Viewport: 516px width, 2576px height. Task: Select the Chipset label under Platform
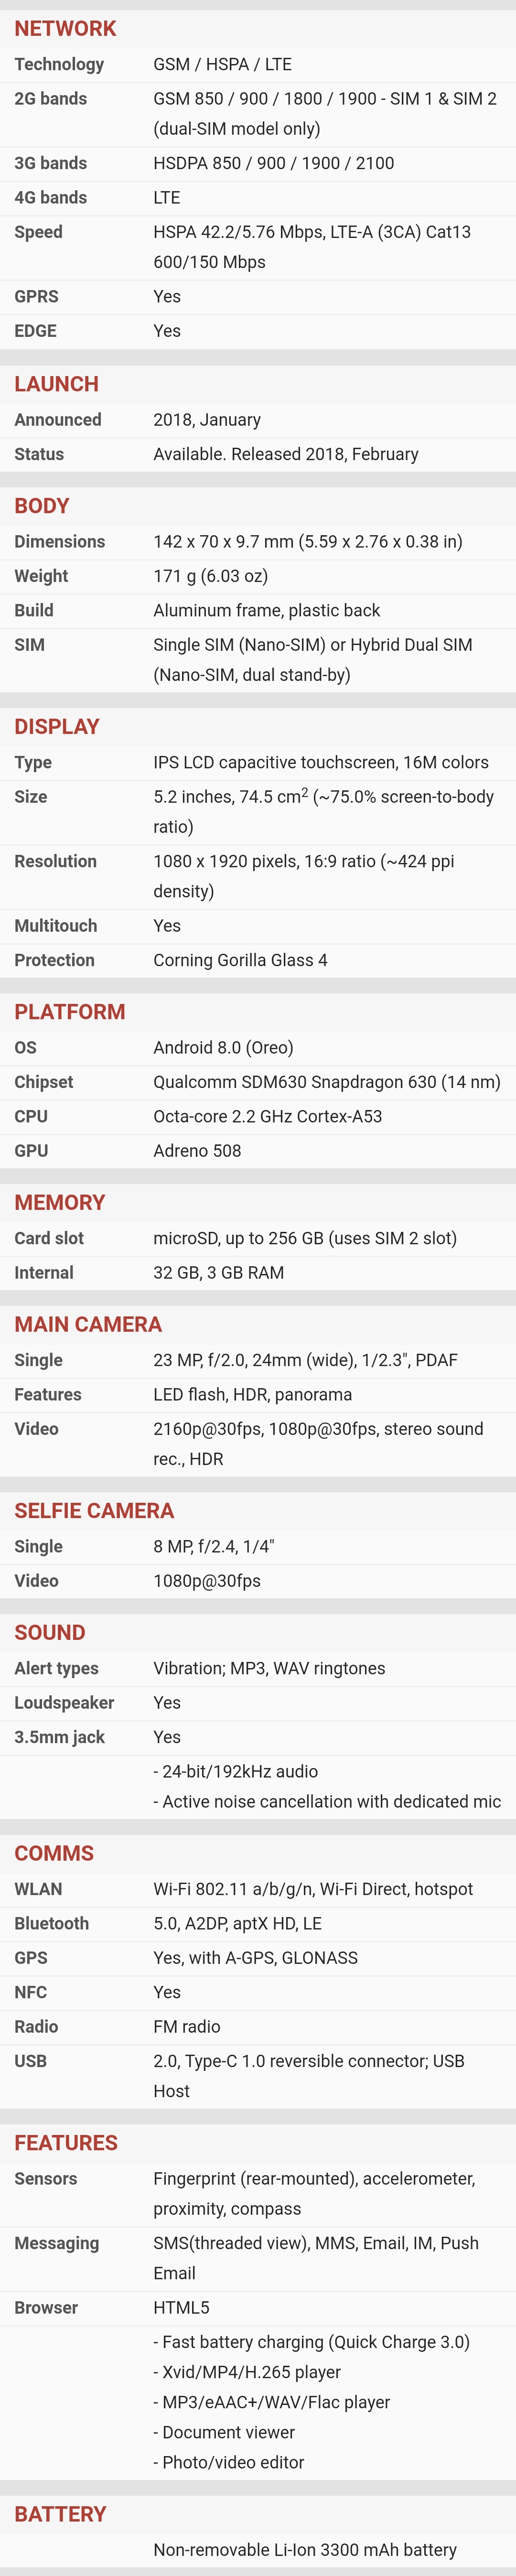(x=43, y=1082)
